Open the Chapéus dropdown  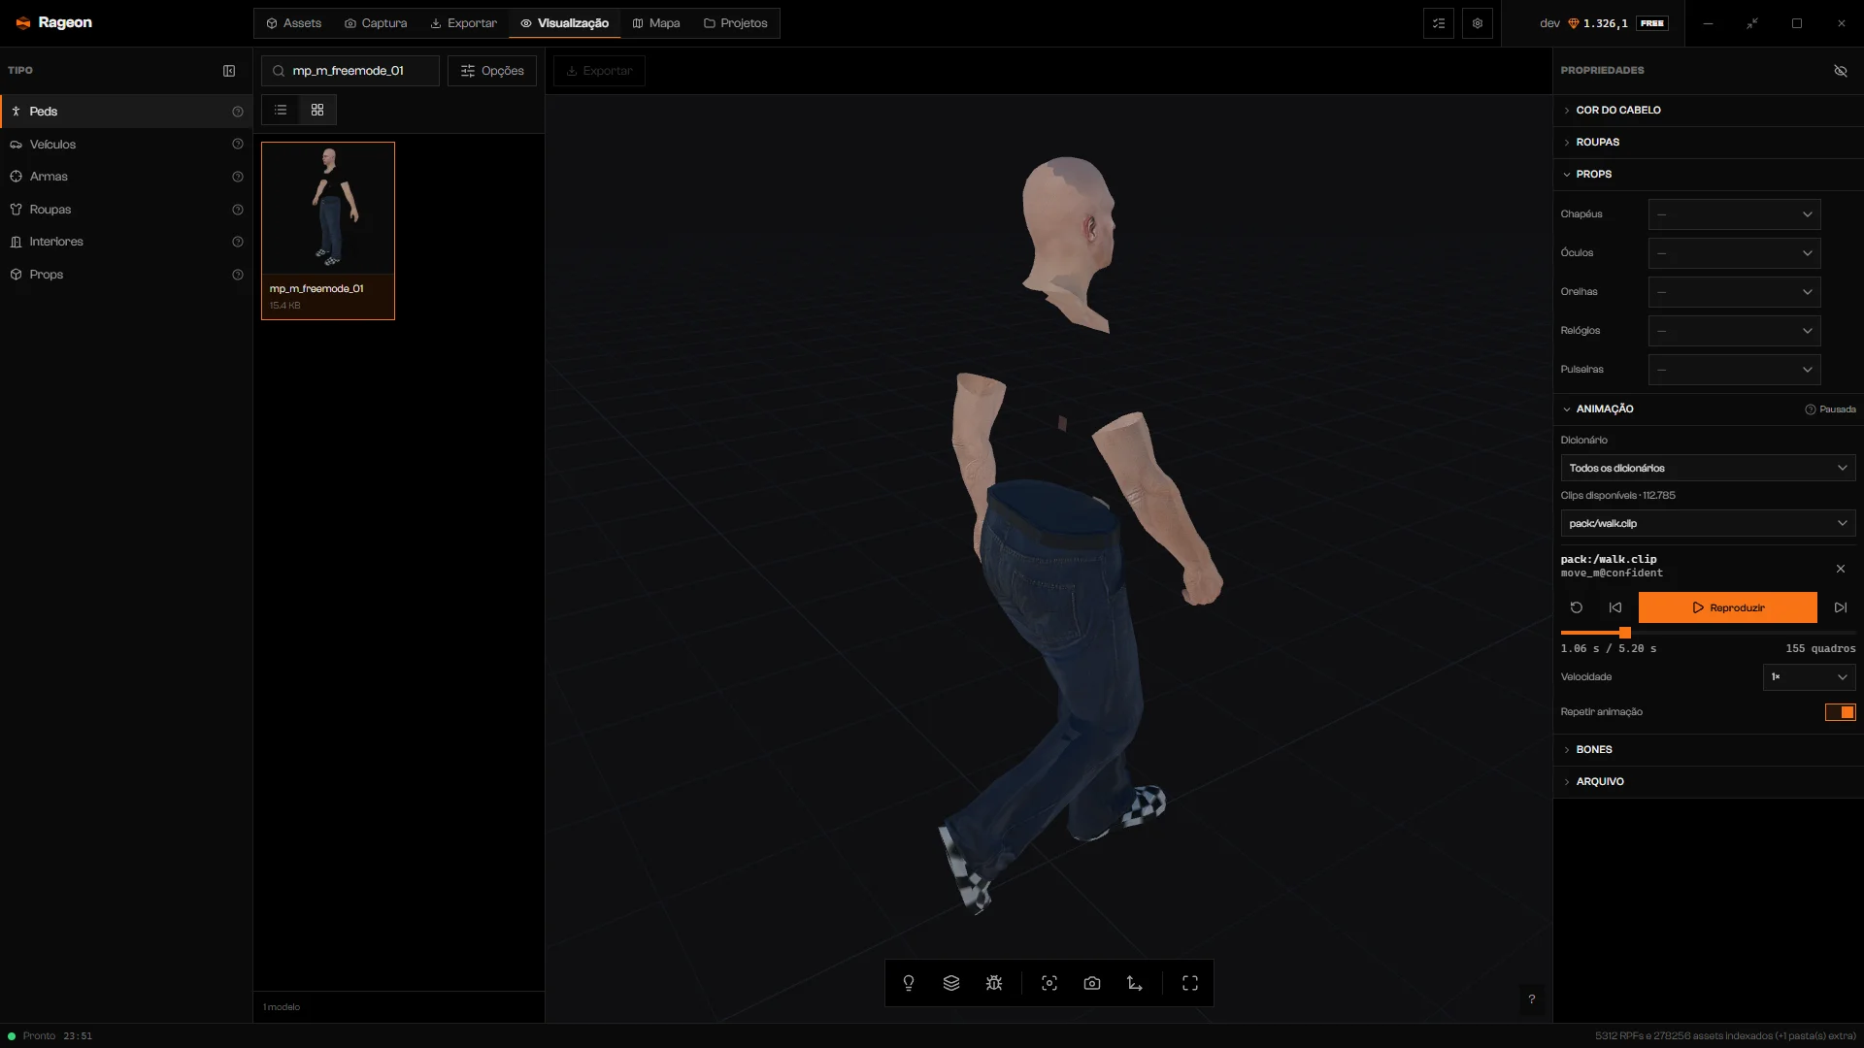click(x=1734, y=214)
